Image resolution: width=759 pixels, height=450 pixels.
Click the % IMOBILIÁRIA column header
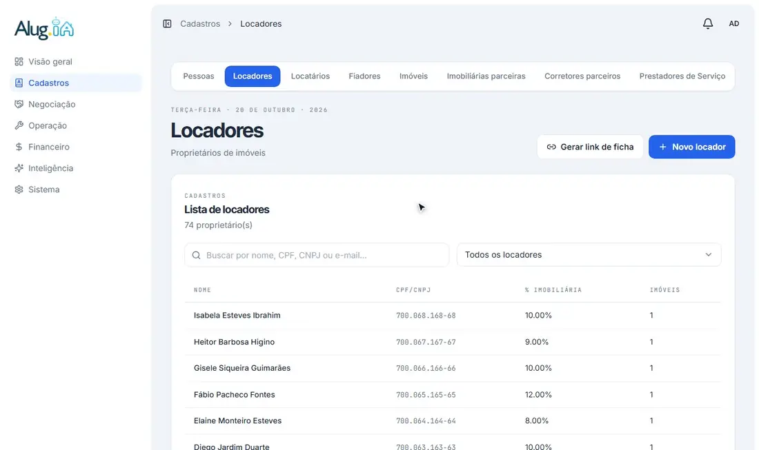coord(553,290)
